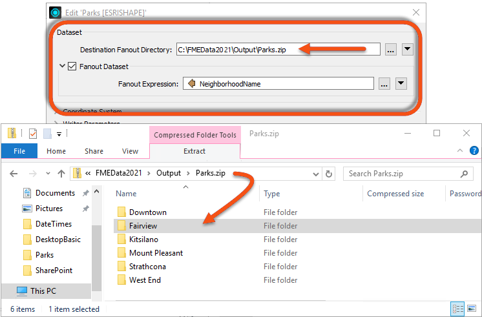
Task: Edit the Fanout Expression field
Action: click(x=278, y=83)
